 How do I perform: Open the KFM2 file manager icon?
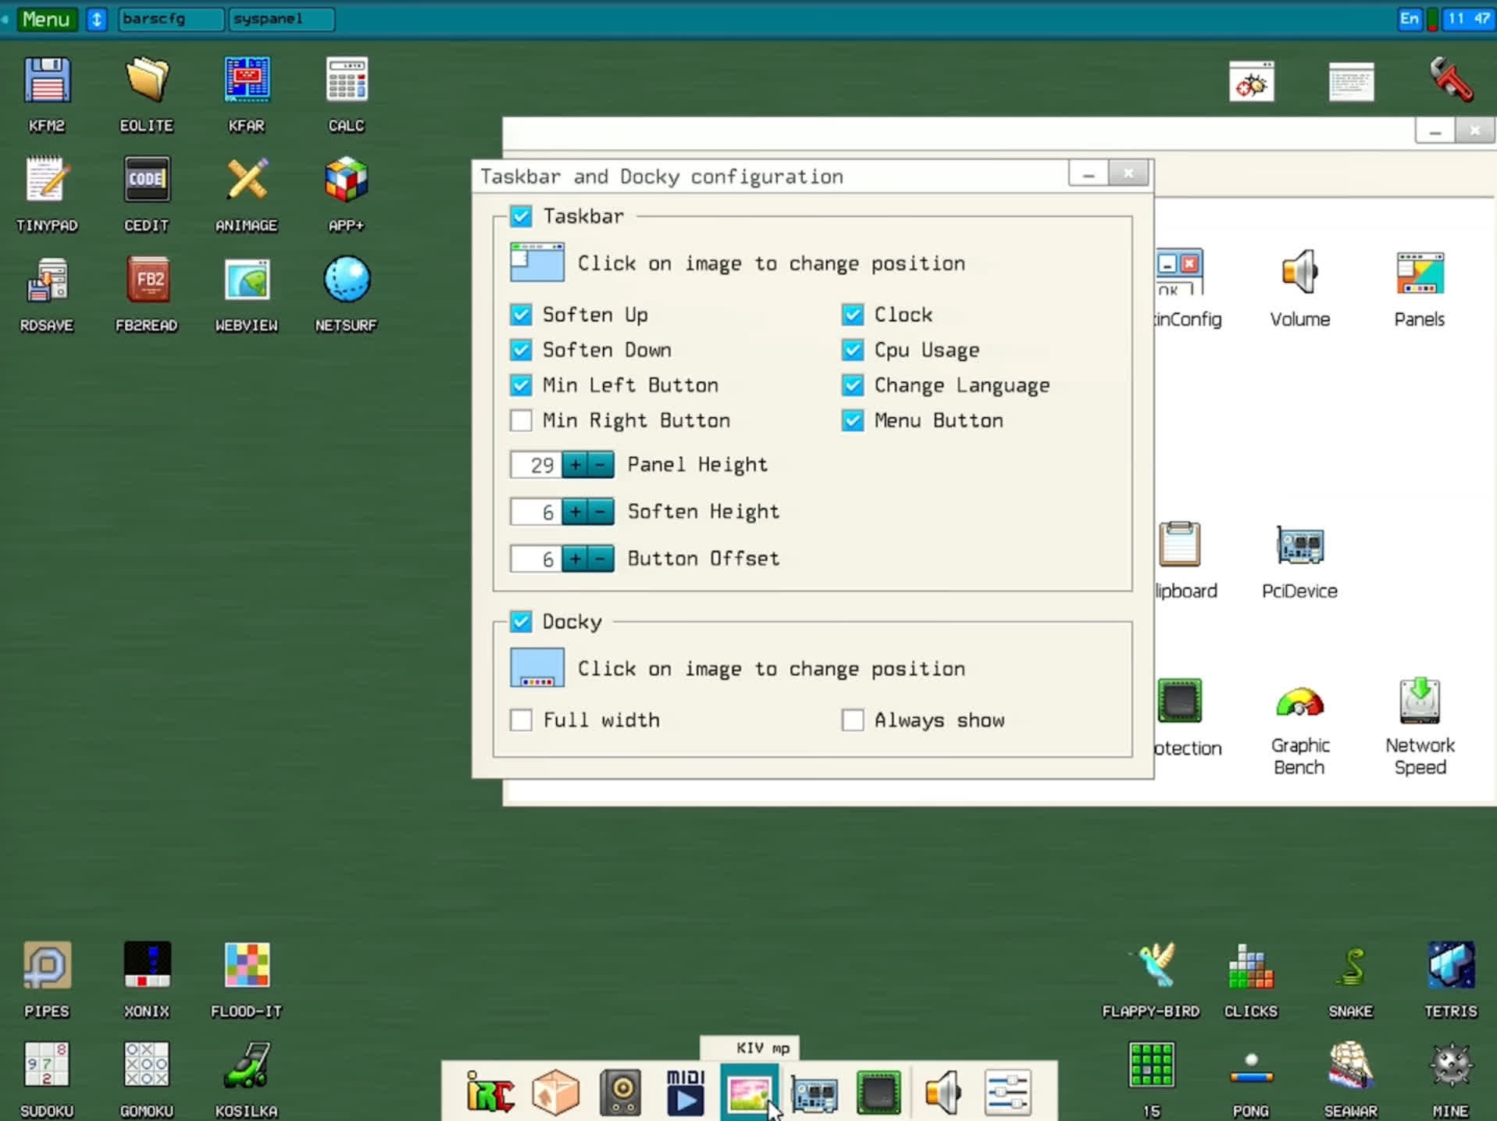pyautogui.click(x=47, y=81)
